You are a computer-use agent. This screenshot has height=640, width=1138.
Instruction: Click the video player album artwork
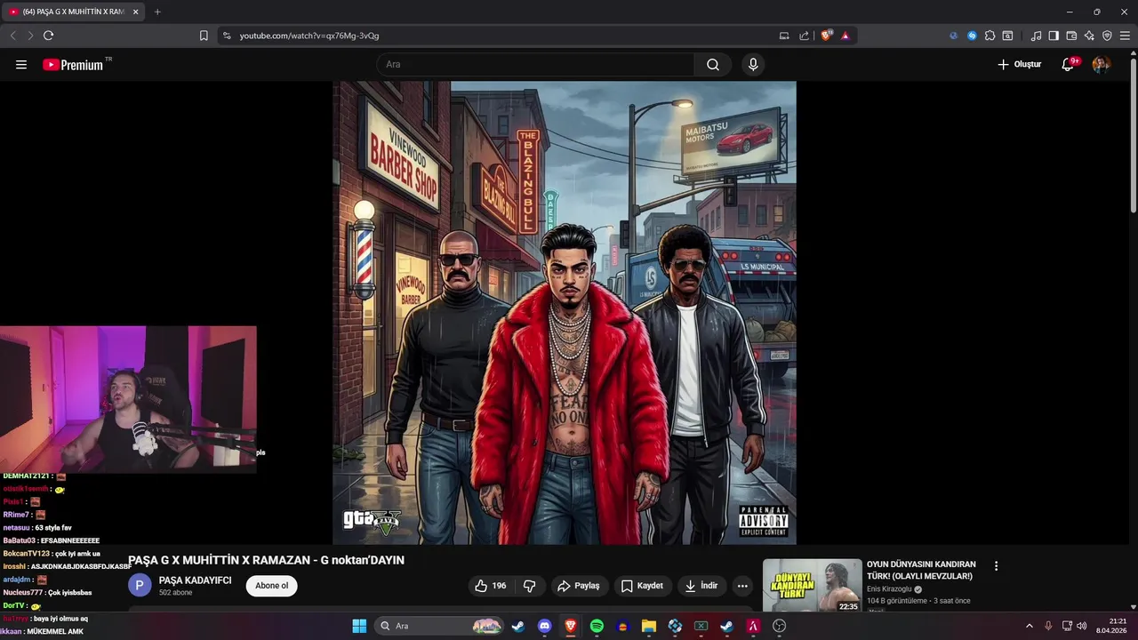point(565,313)
